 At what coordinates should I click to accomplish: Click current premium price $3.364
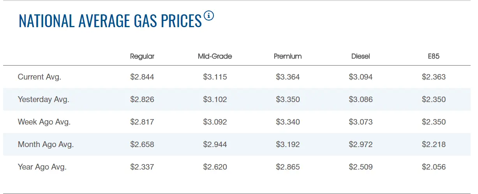pyautogui.click(x=288, y=77)
